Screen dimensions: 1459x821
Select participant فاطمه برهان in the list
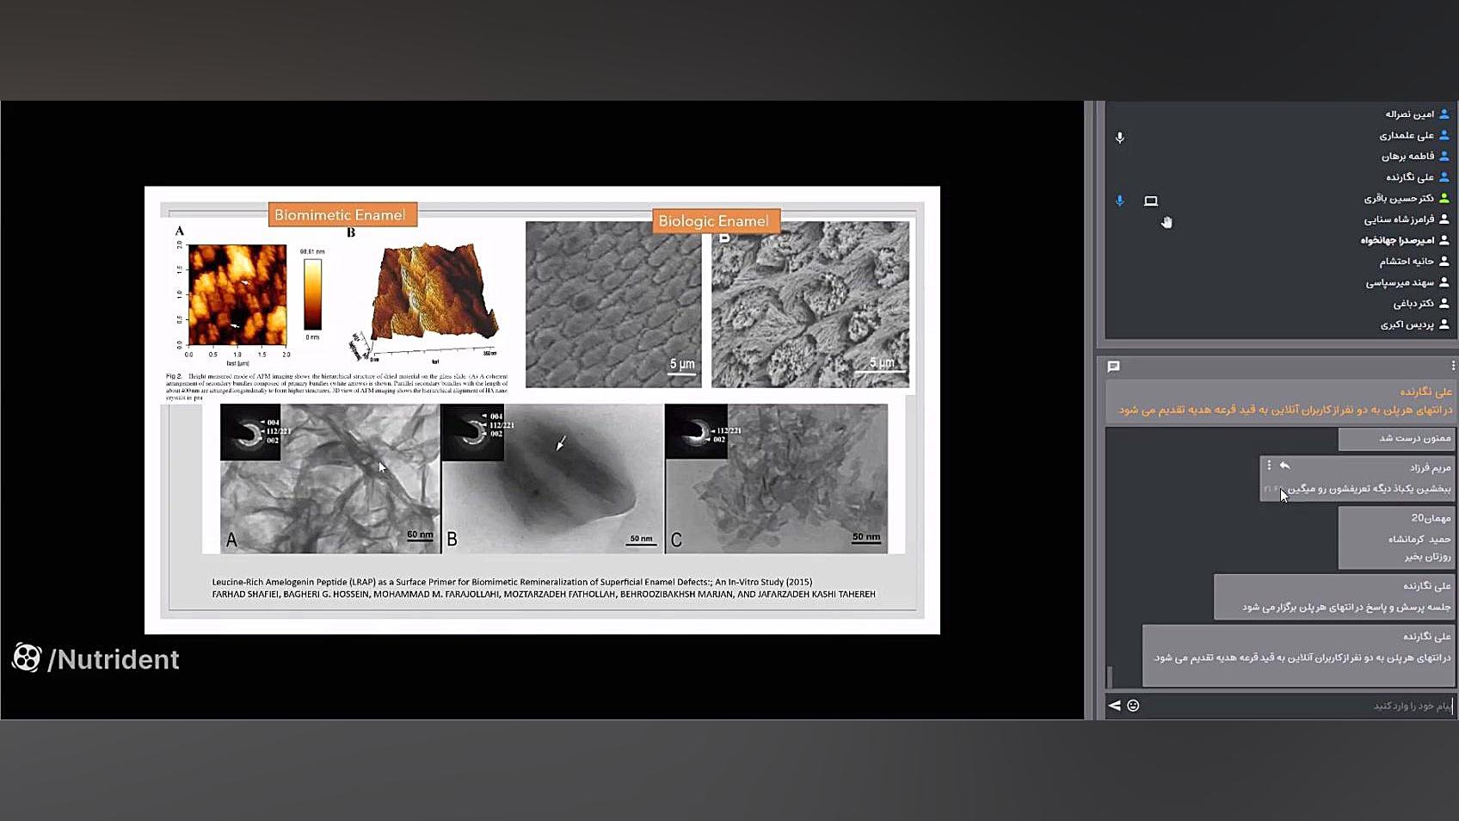pos(1407,157)
